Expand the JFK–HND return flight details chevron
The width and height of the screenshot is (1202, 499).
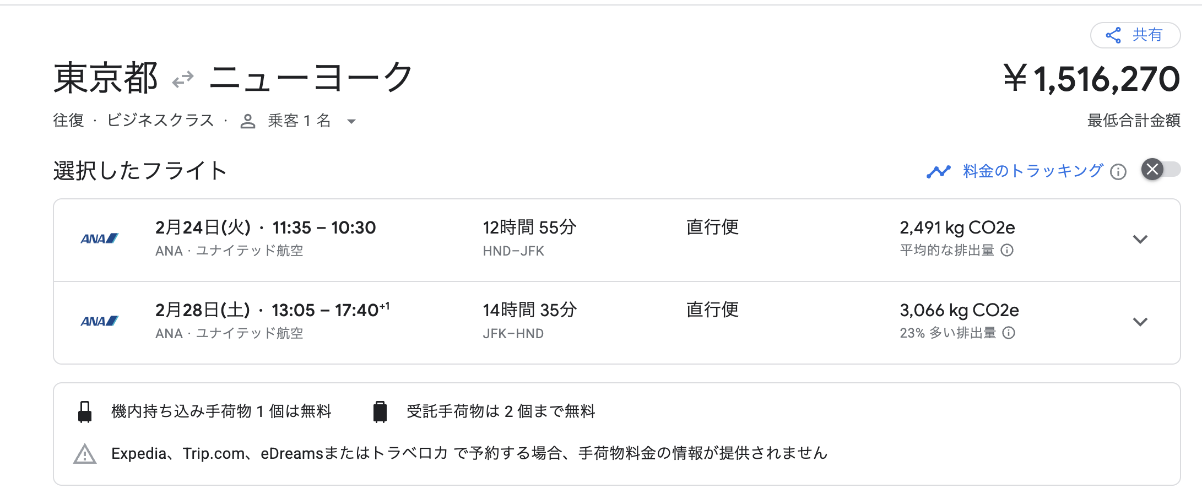1141,322
